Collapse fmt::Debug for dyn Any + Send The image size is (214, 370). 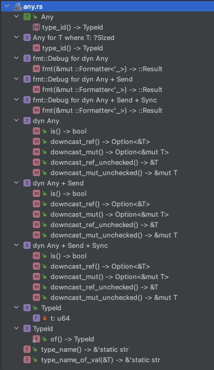point(16,79)
